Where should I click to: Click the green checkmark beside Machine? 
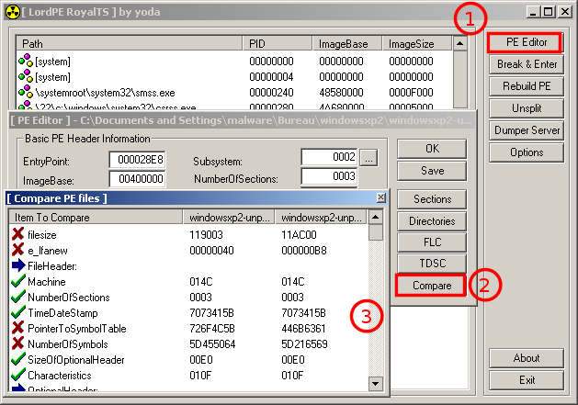pos(17,281)
